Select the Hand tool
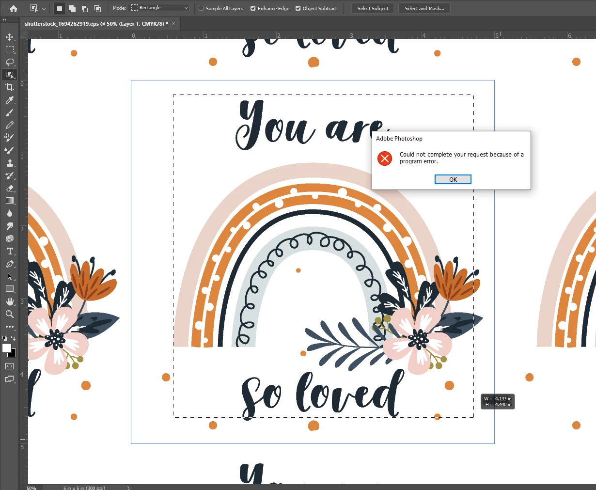 click(9, 301)
